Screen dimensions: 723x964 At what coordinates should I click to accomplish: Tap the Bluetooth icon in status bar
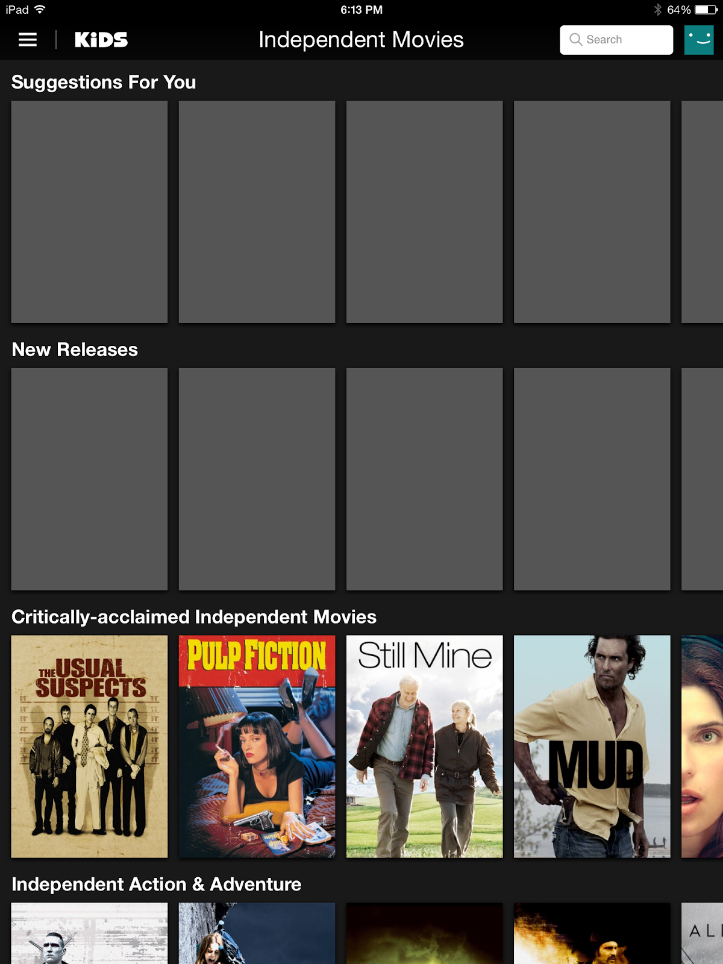click(x=657, y=10)
